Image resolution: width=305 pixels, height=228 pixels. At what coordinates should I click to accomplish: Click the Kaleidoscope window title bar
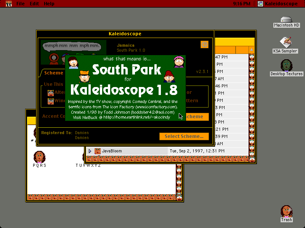[125, 33]
